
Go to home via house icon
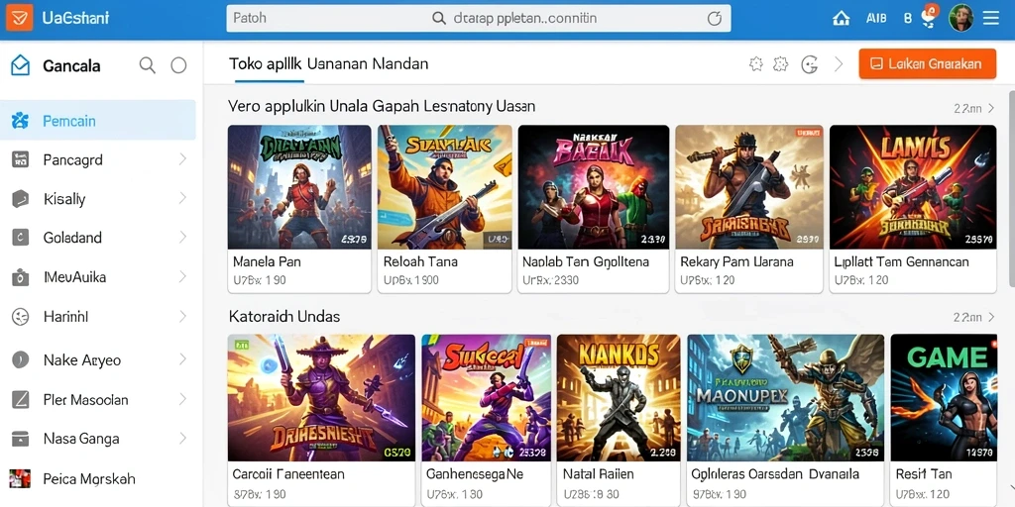841,18
